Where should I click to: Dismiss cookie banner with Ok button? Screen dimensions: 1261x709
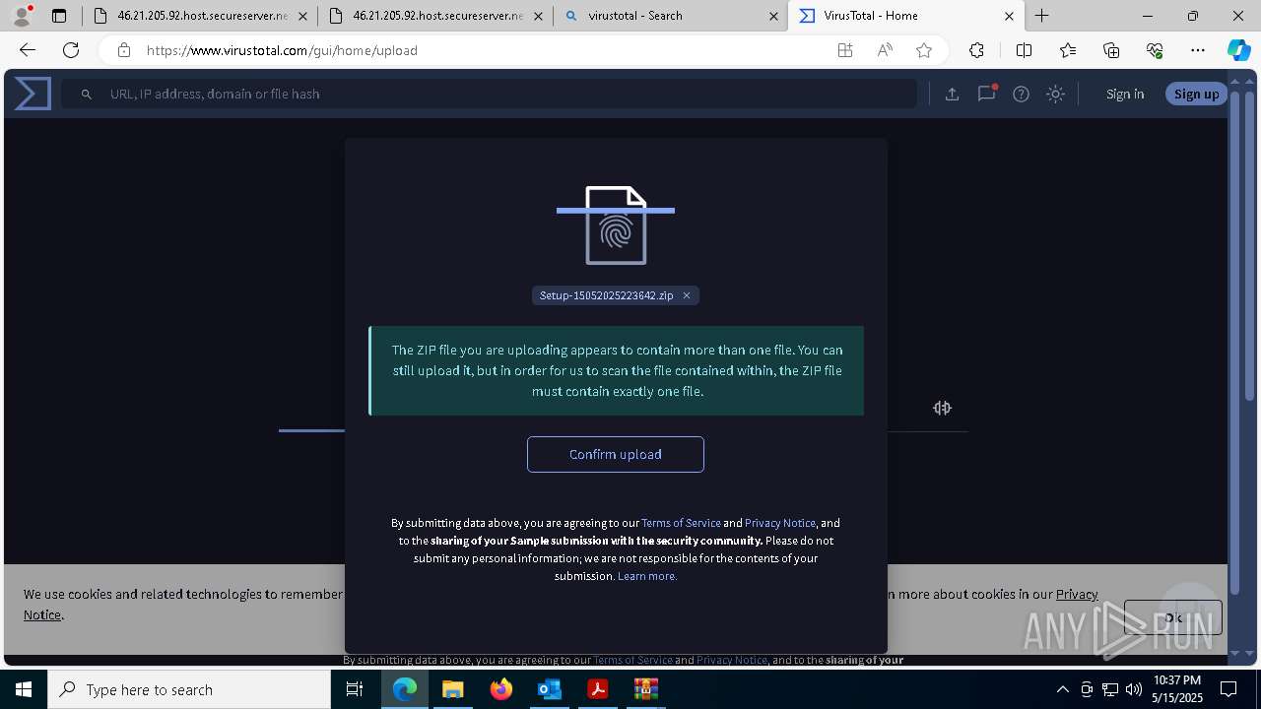1172,617
